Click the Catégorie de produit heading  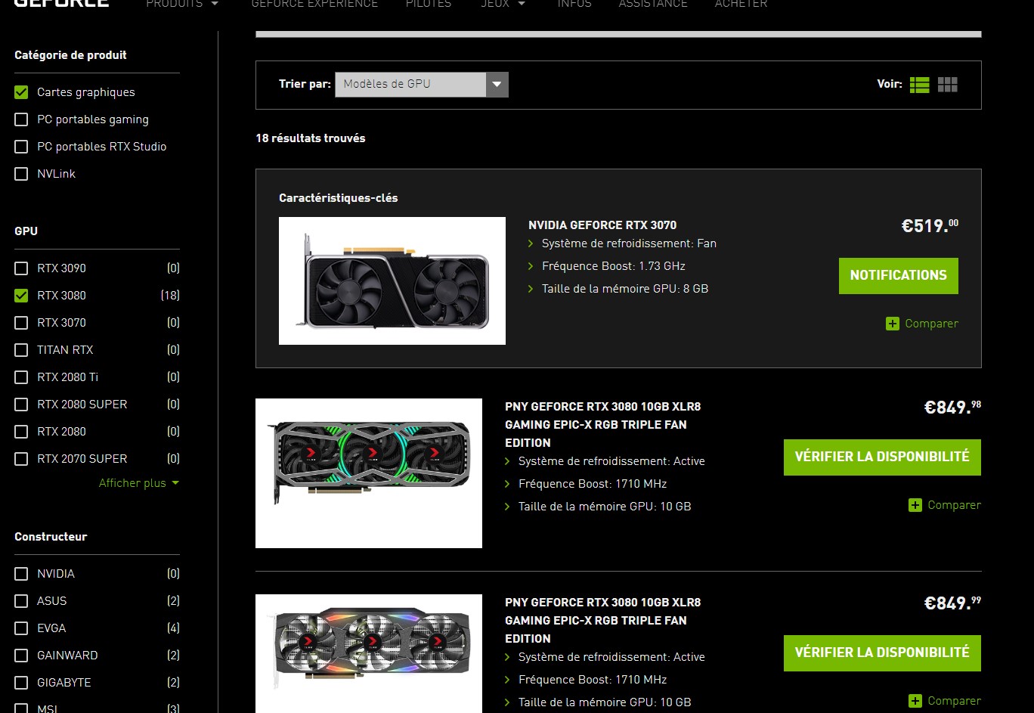point(70,55)
